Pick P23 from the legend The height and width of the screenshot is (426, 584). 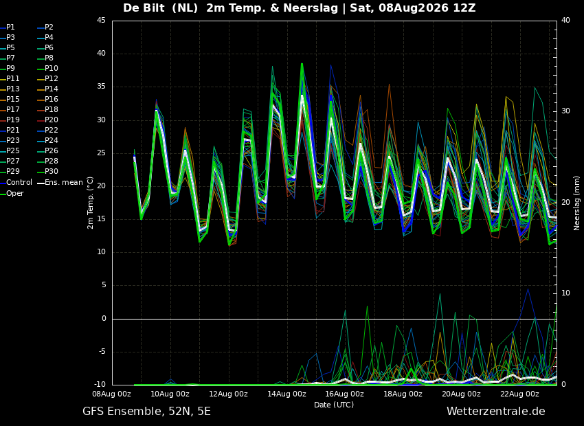click(10, 140)
